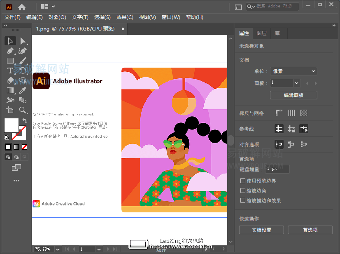Click the 首选项 button

[x=310, y=230]
